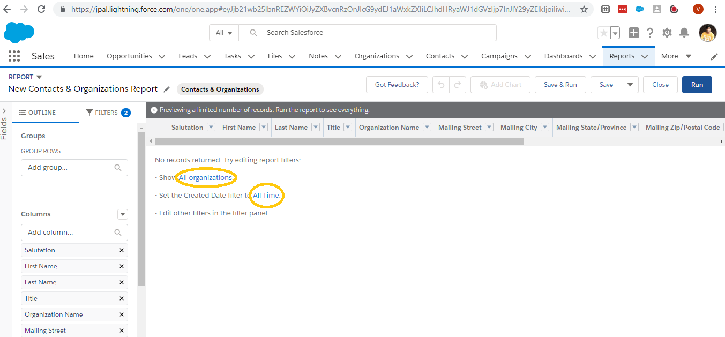725x337 pixels.
Task: Open the user profile avatar
Action: [708, 33]
